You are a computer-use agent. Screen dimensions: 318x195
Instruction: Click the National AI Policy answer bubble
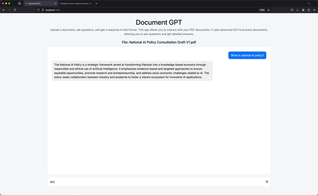tap(132, 71)
